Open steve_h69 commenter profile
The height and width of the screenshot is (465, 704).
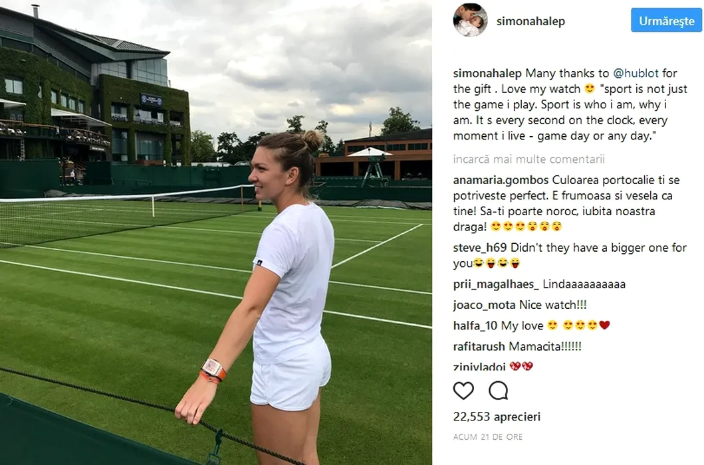click(x=480, y=248)
